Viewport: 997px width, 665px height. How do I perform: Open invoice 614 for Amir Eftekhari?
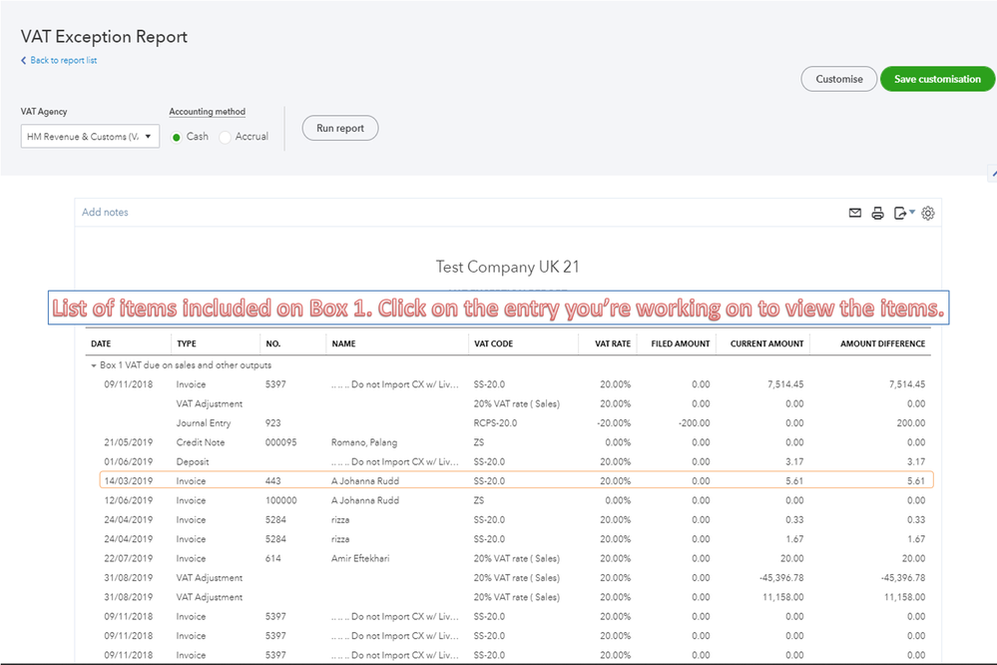point(516,558)
